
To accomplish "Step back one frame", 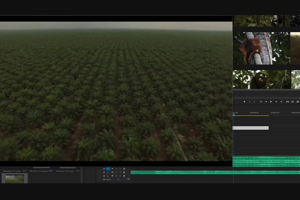I will tap(266, 102).
